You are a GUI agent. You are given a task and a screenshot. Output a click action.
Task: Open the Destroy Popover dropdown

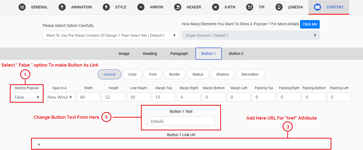pyautogui.click(x=27, y=97)
